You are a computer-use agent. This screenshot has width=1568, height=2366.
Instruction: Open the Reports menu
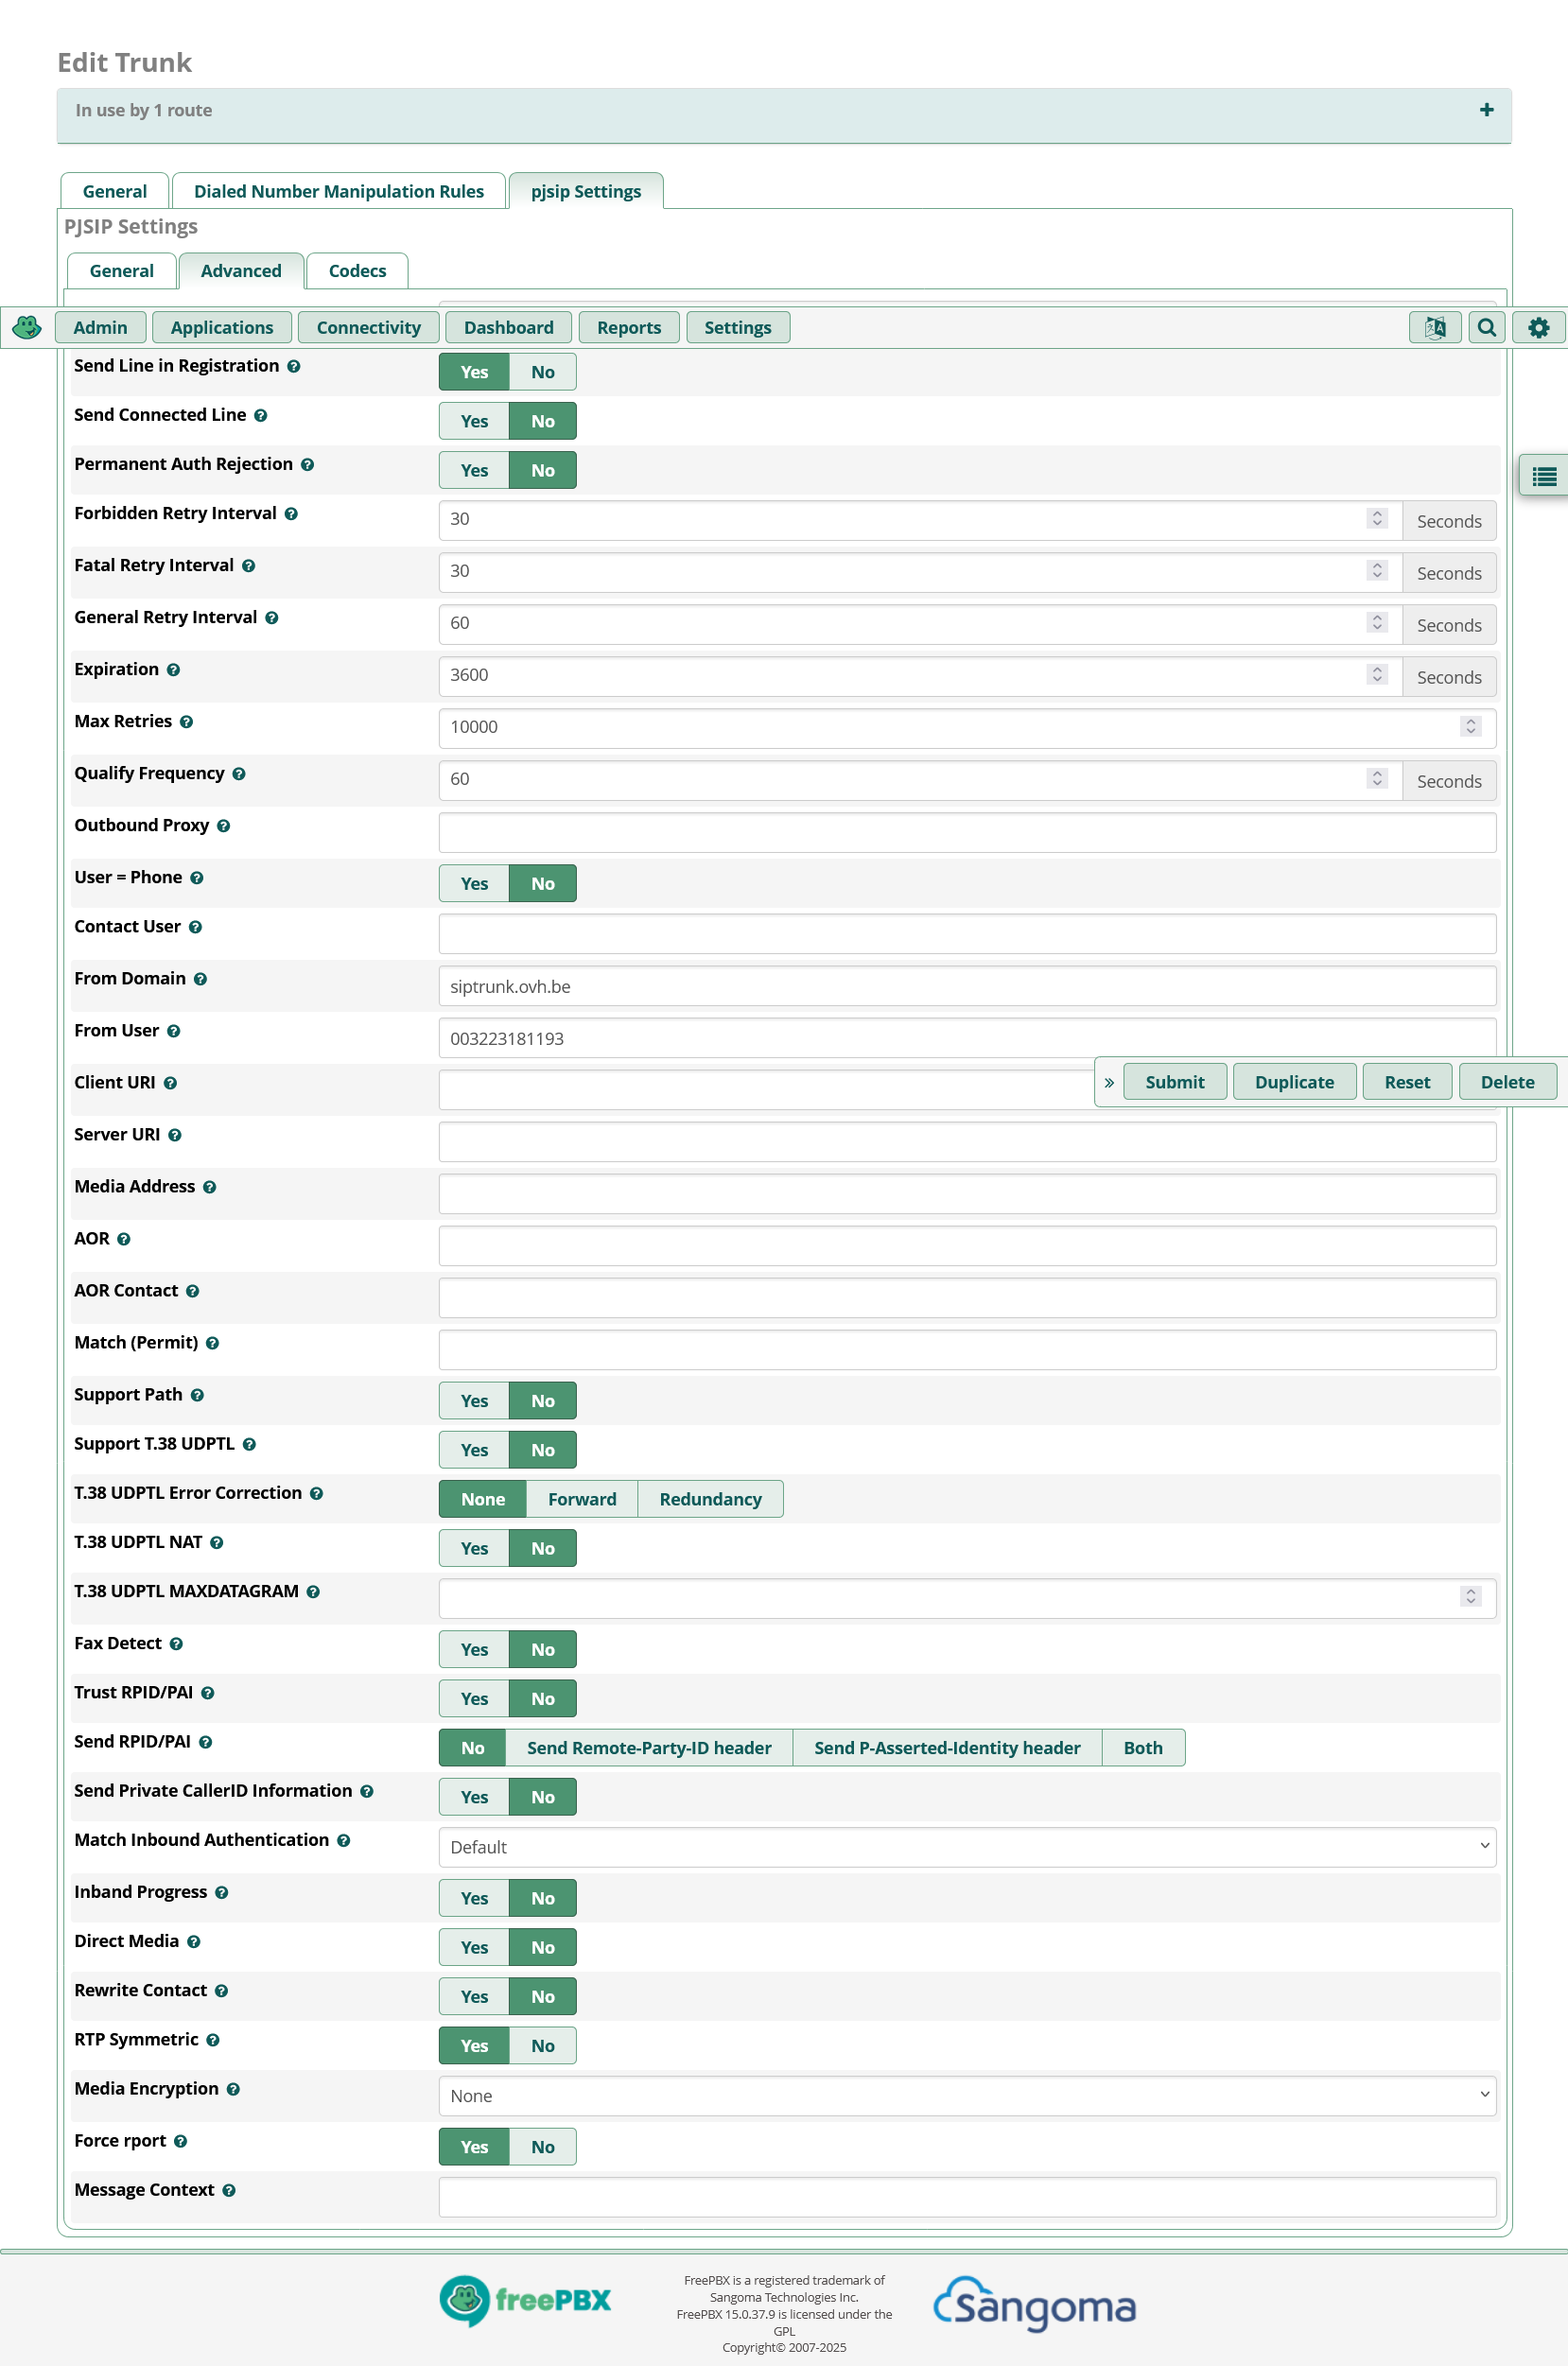click(x=629, y=327)
